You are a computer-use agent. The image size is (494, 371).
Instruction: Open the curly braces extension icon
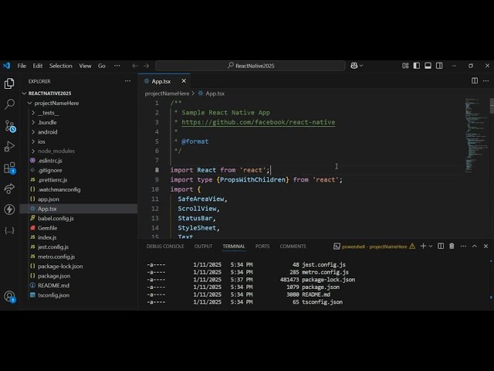tap(9, 230)
